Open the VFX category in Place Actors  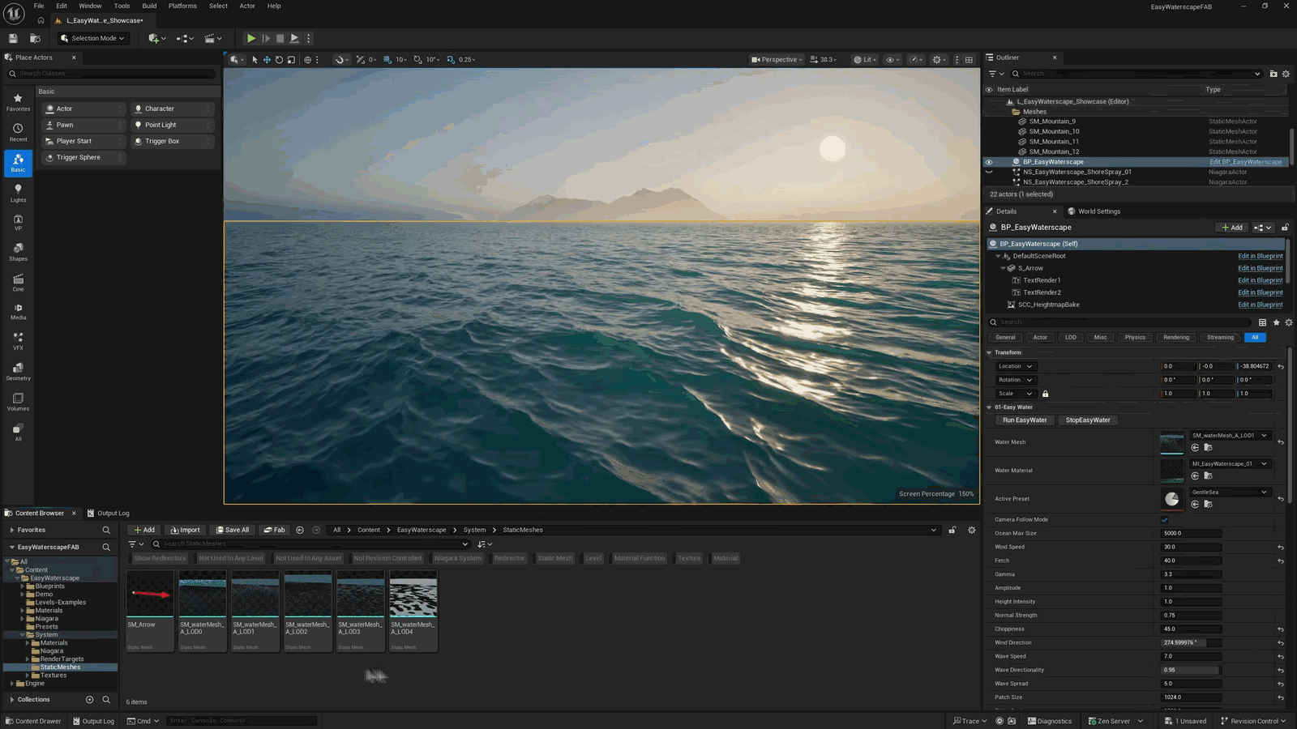point(18,341)
